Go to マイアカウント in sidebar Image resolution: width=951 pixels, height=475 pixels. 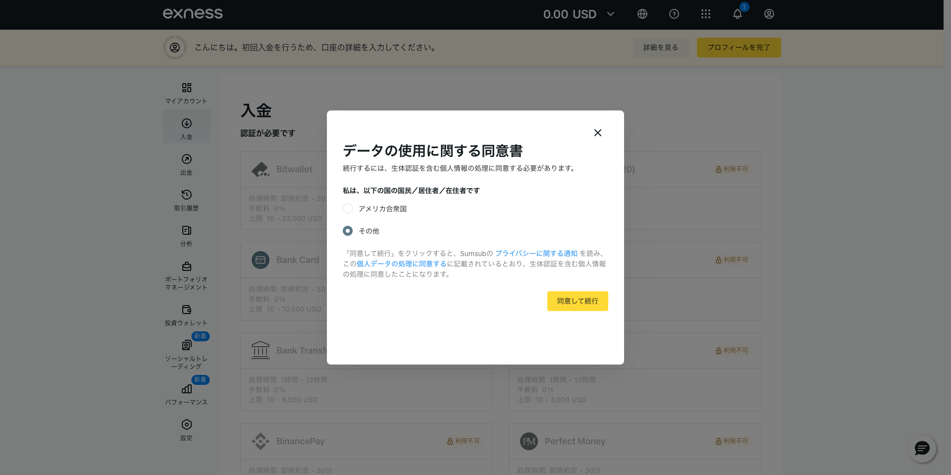[x=186, y=93]
